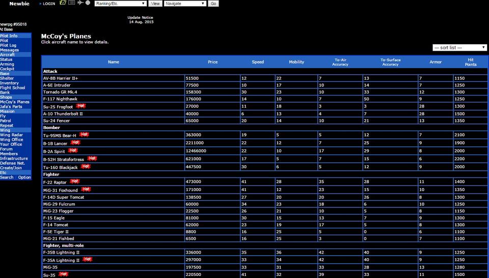Screen dimensions: 489x278
Task: Open Flight School in the sidebar
Action: click(13, 88)
